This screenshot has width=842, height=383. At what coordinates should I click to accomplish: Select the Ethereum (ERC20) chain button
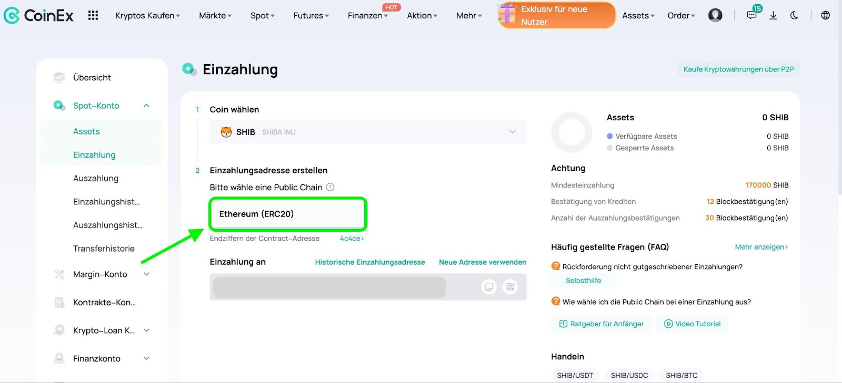pyautogui.click(x=288, y=214)
